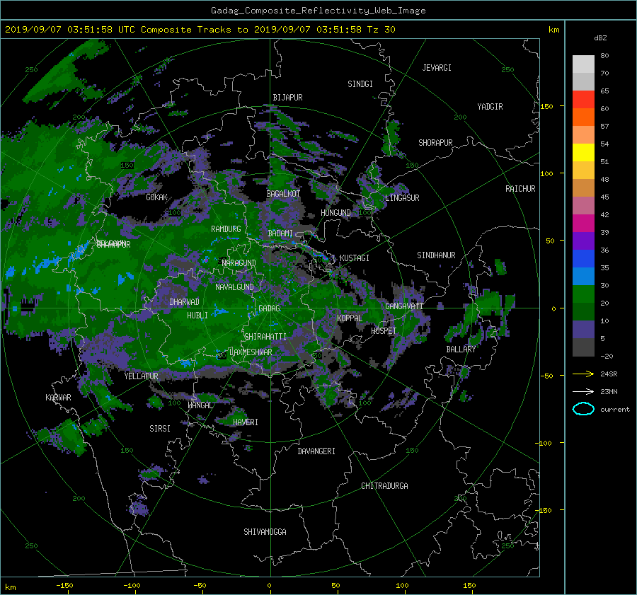Click the GOKAK city label

pos(157,197)
